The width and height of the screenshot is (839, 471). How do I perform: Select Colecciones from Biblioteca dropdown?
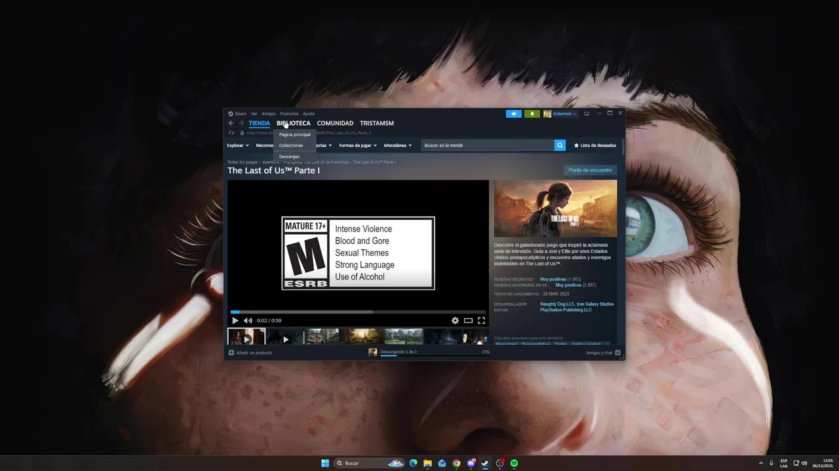[291, 145]
